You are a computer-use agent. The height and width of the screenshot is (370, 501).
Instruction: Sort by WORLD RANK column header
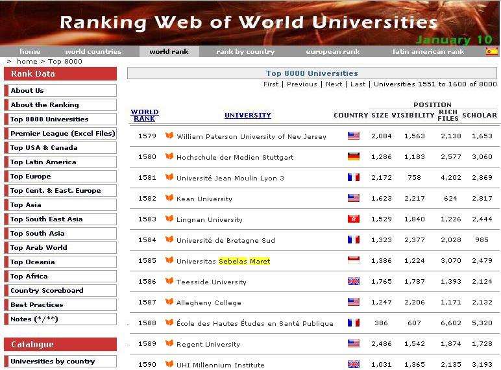pos(145,115)
